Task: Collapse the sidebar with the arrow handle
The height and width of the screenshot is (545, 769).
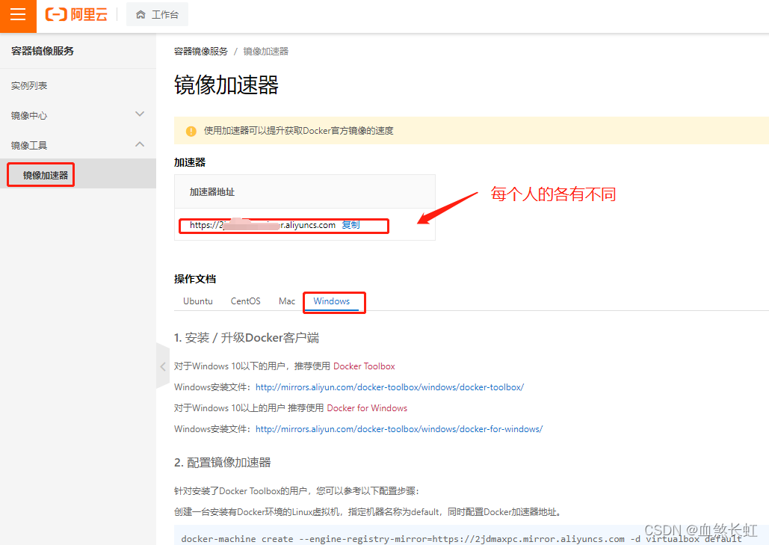Action: [163, 366]
